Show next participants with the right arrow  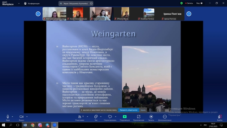coord(189,14)
